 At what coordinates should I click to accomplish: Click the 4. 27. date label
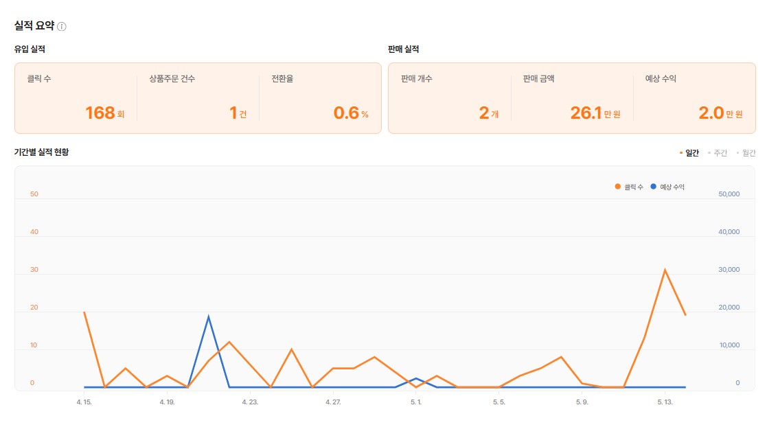pos(333,402)
